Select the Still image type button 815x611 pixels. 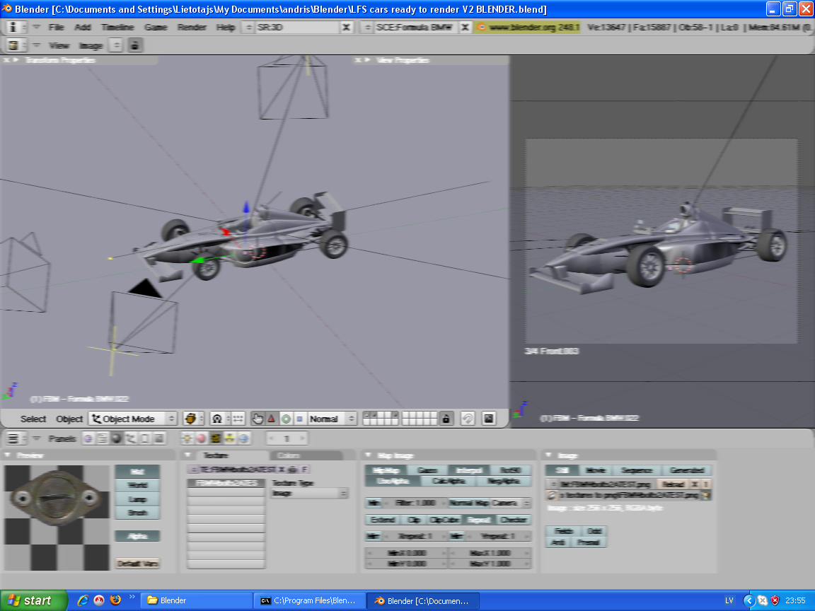562,470
